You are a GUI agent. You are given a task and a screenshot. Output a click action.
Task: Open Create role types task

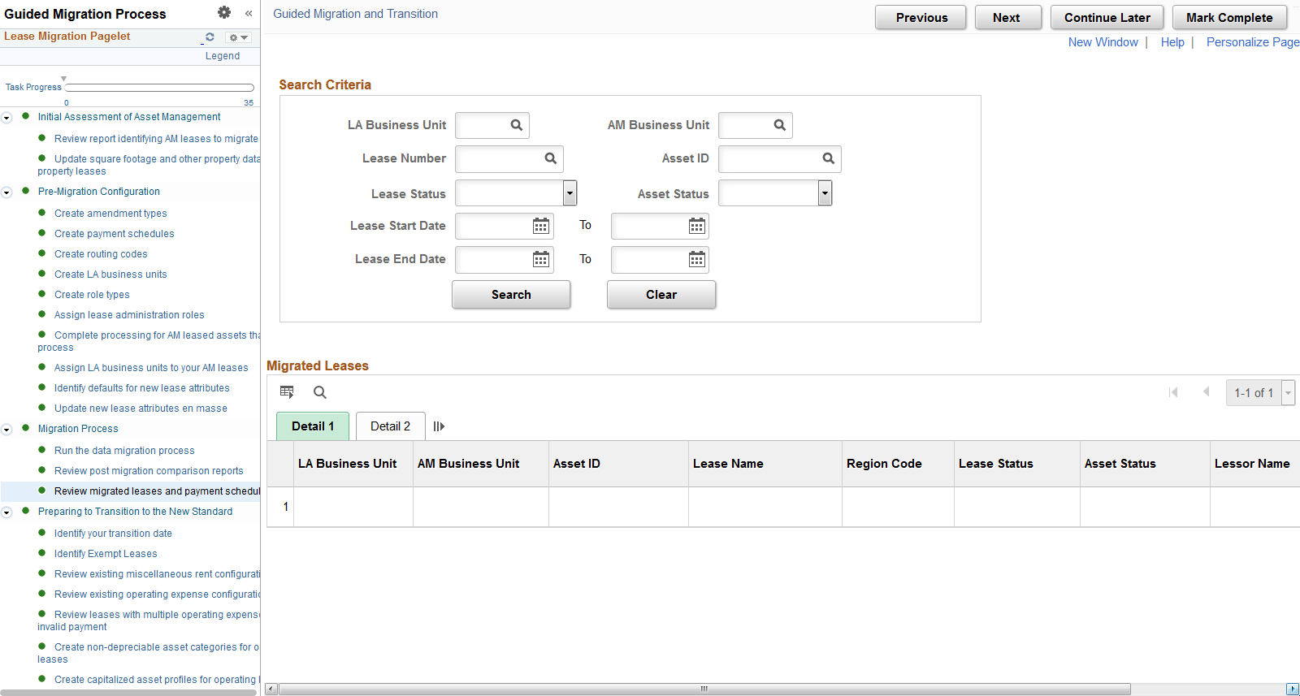(x=92, y=295)
